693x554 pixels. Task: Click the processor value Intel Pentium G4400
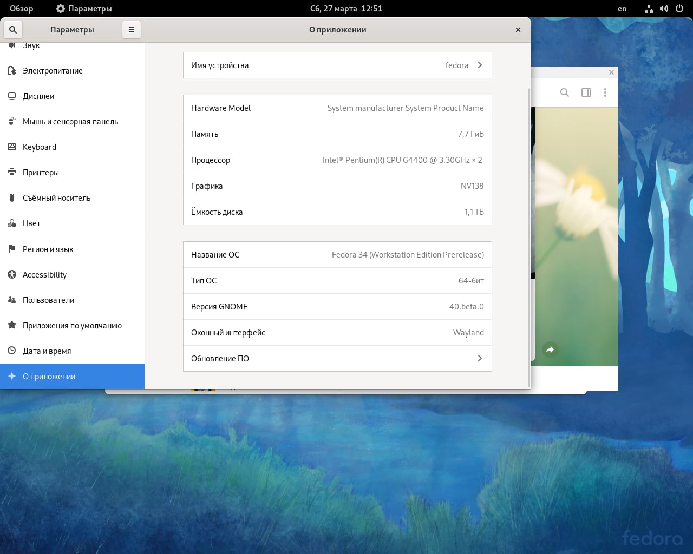(x=402, y=160)
